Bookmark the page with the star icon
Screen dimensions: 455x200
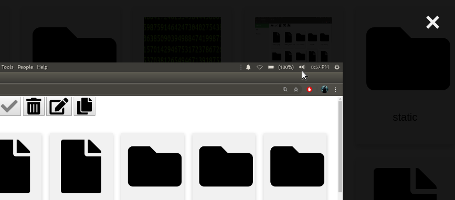(295, 89)
